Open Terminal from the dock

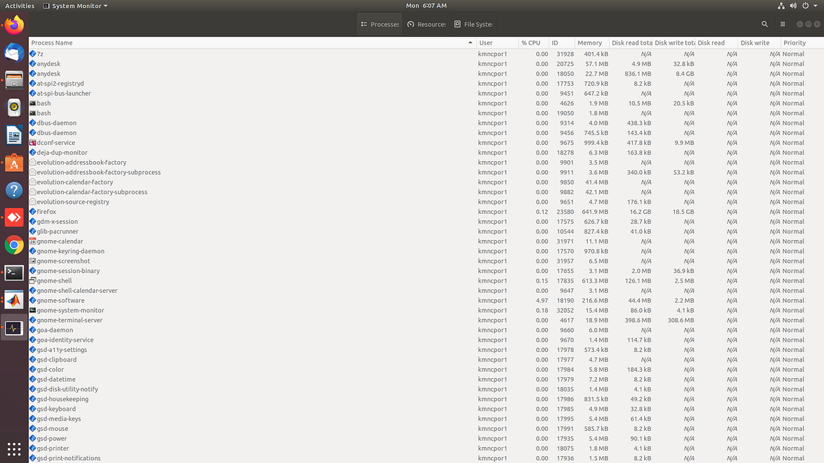click(14, 272)
